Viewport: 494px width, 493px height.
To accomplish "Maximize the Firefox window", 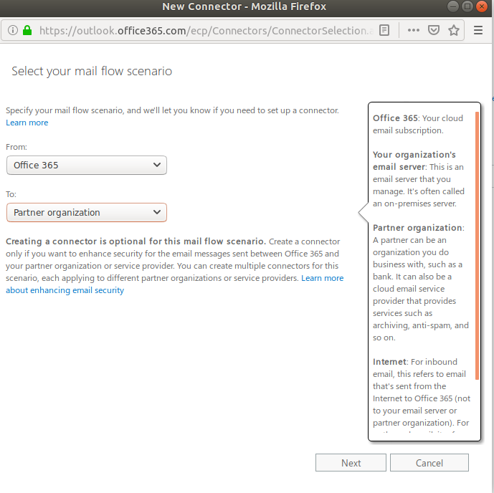I will (x=467, y=6).
